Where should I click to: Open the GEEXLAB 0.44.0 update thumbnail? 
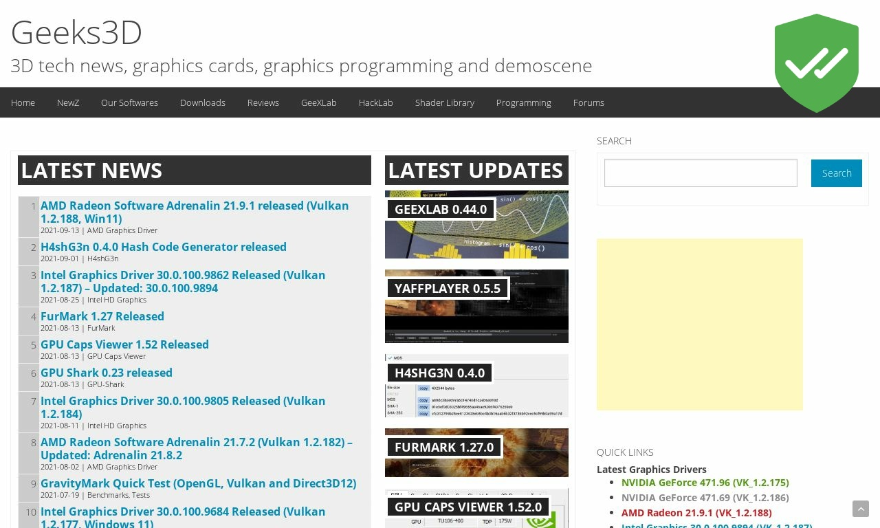click(476, 224)
